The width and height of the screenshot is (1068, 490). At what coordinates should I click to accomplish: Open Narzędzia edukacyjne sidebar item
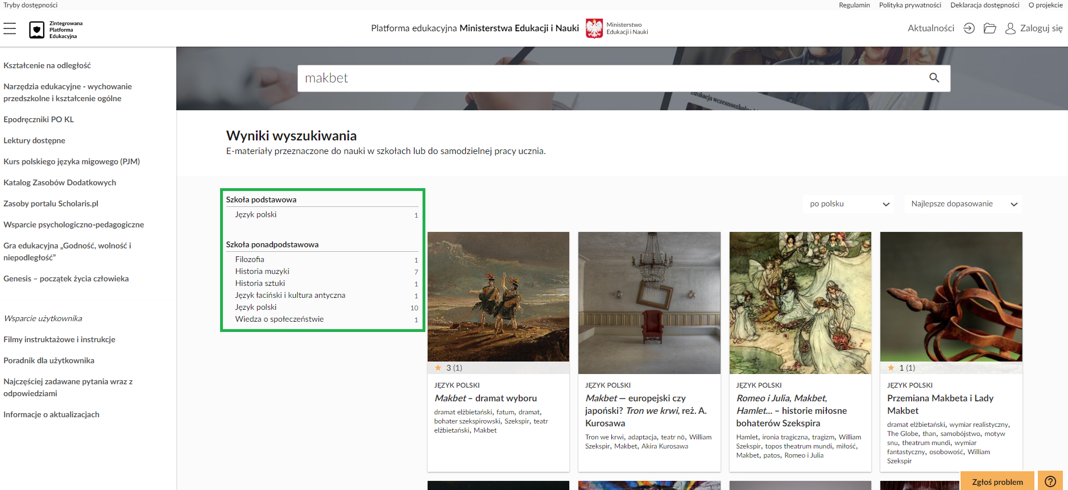pos(68,92)
